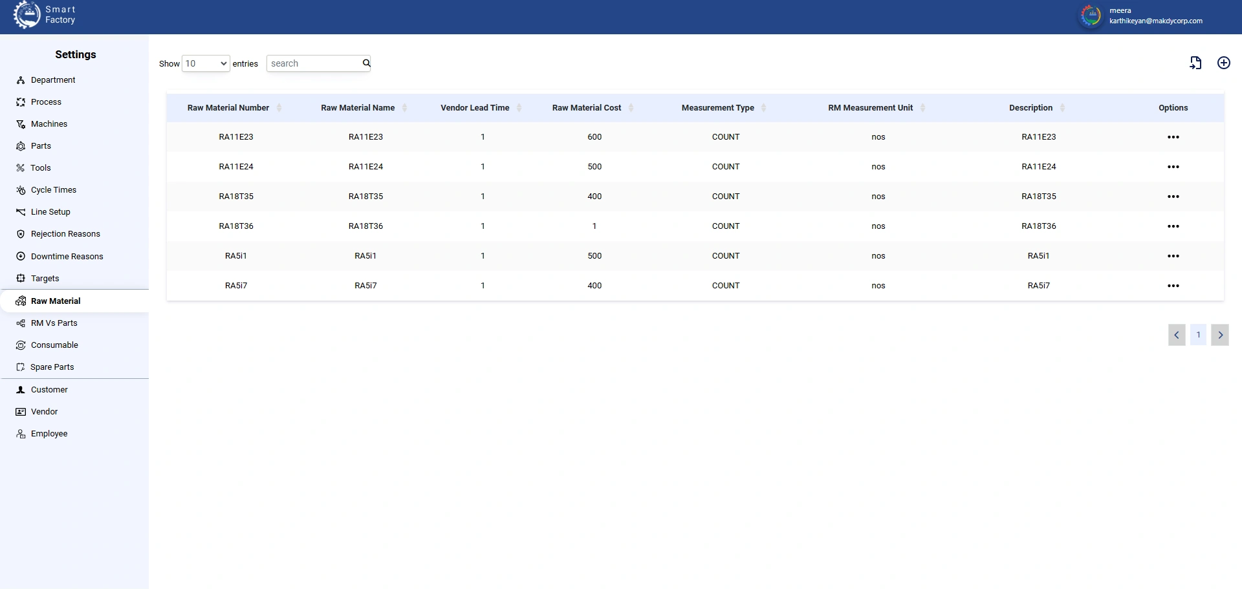Click the Process sidebar icon
Viewport: 1242px width, 589px height.
21,102
